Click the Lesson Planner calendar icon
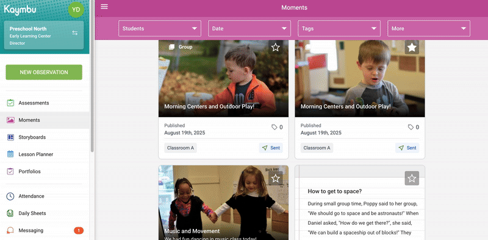The image size is (488, 240). click(10, 154)
